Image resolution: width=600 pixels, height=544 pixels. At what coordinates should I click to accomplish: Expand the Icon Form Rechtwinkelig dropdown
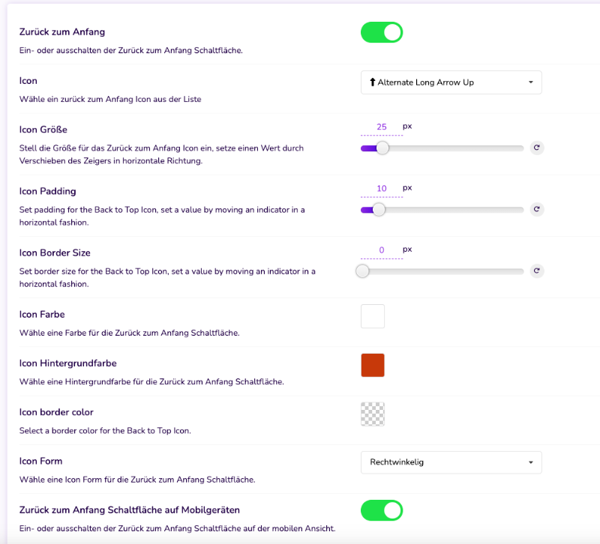pyautogui.click(x=451, y=462)
